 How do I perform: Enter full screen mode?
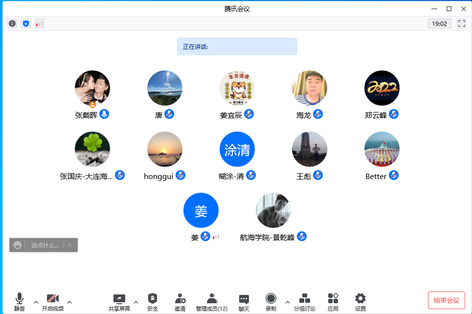pyautogui.click(x=461, y=23)
